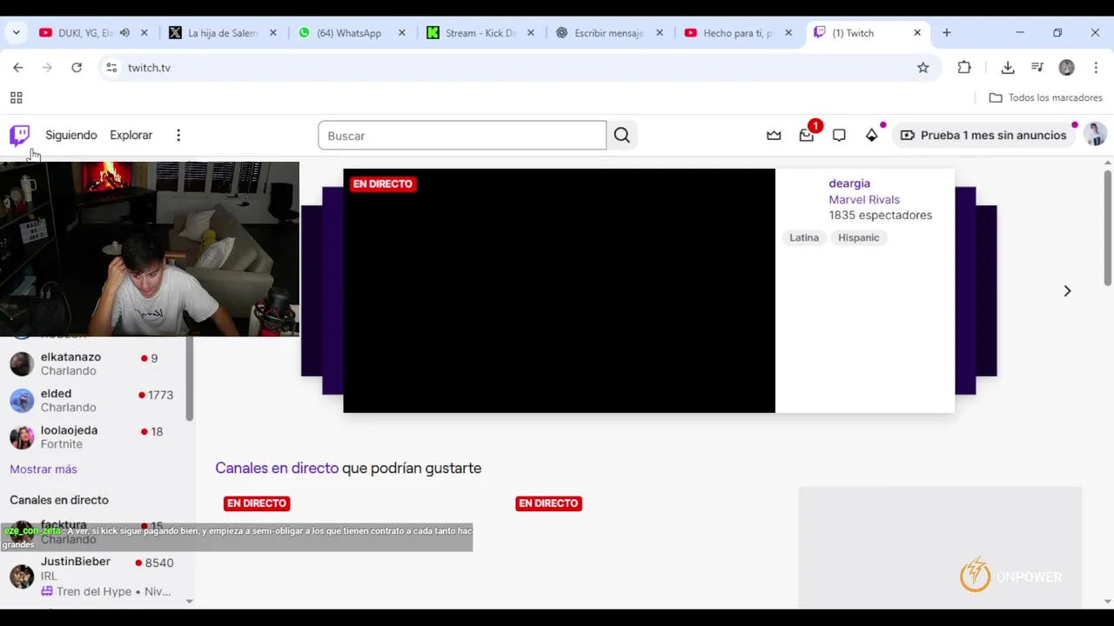Click Mostrar más link in sidebar
The image size is (1114, 626).
coord(44,469)
